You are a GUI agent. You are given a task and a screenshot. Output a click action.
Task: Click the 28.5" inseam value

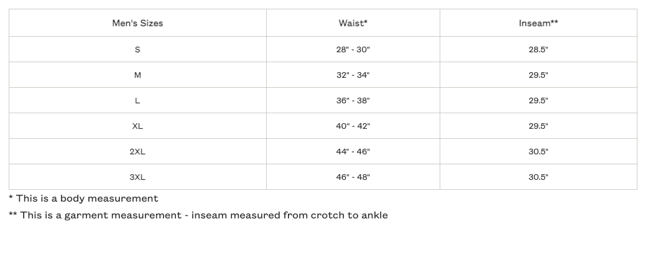[539, 49]
